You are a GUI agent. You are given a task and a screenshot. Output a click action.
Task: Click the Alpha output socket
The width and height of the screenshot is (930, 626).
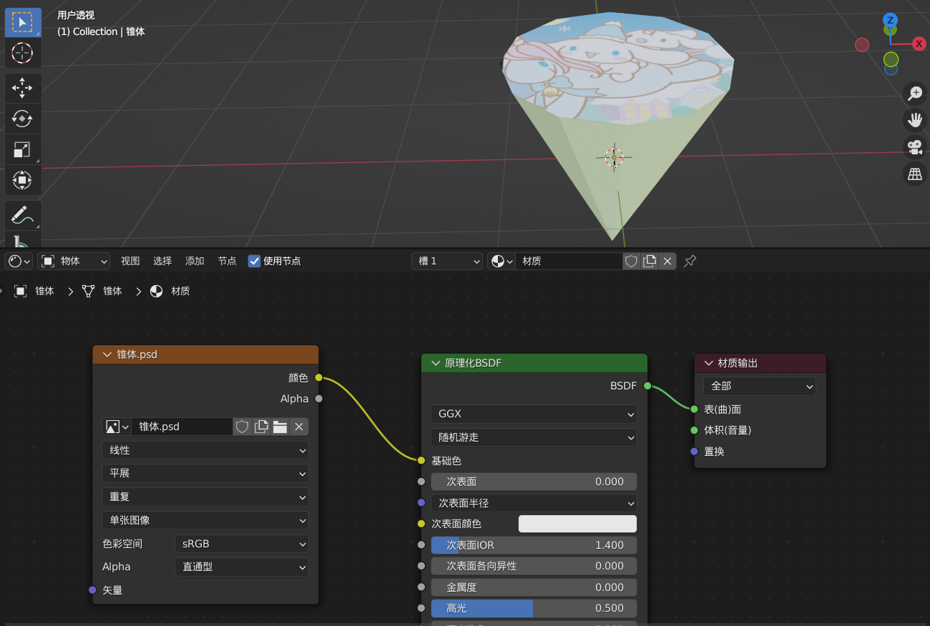pos(318,399)
